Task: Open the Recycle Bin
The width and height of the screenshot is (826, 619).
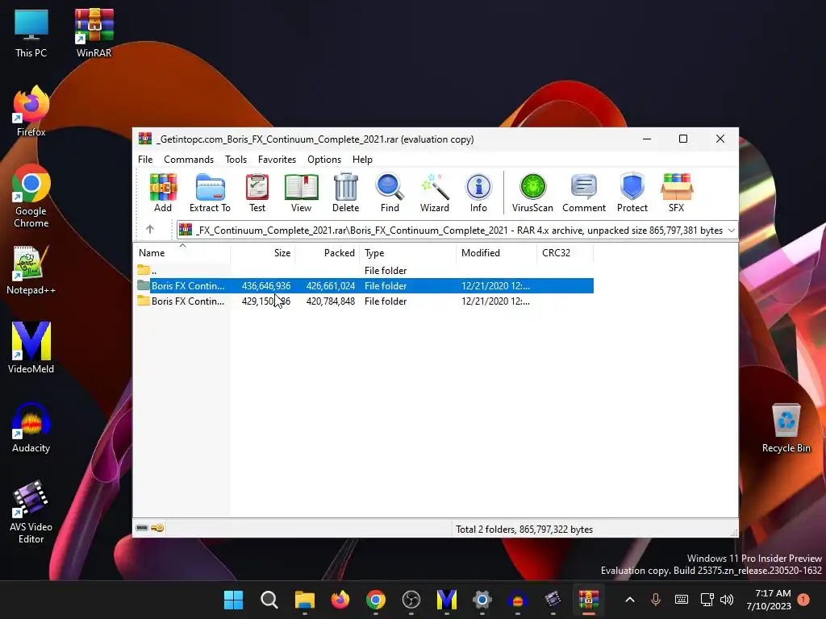Action: click(786, 428)
